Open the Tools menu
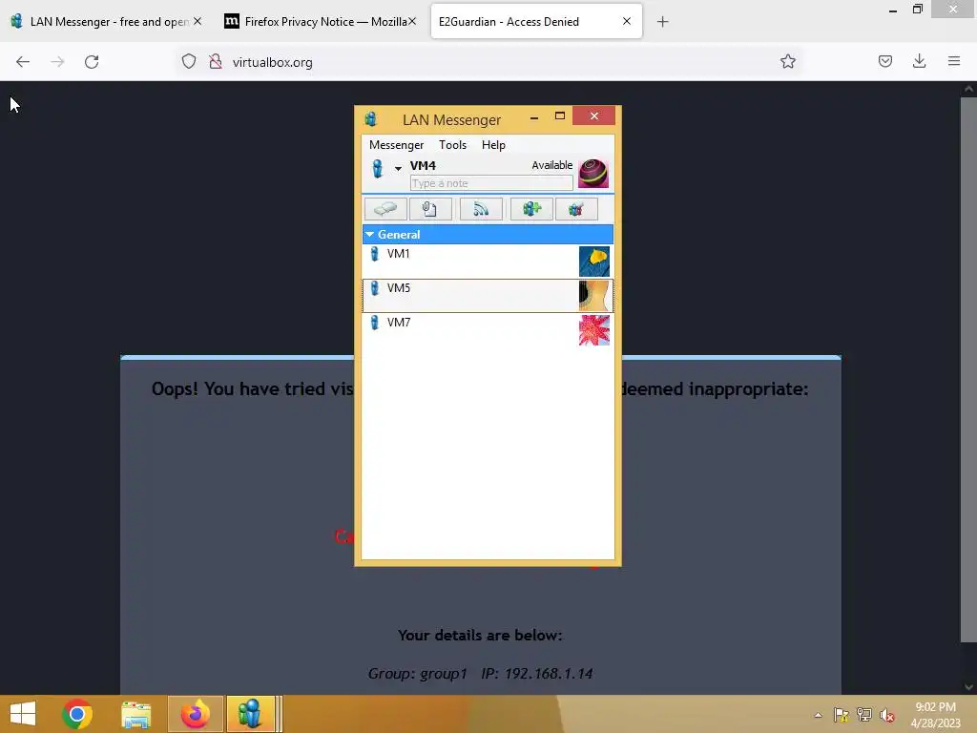Screen dimensions: 977x733 coord(452,145)
